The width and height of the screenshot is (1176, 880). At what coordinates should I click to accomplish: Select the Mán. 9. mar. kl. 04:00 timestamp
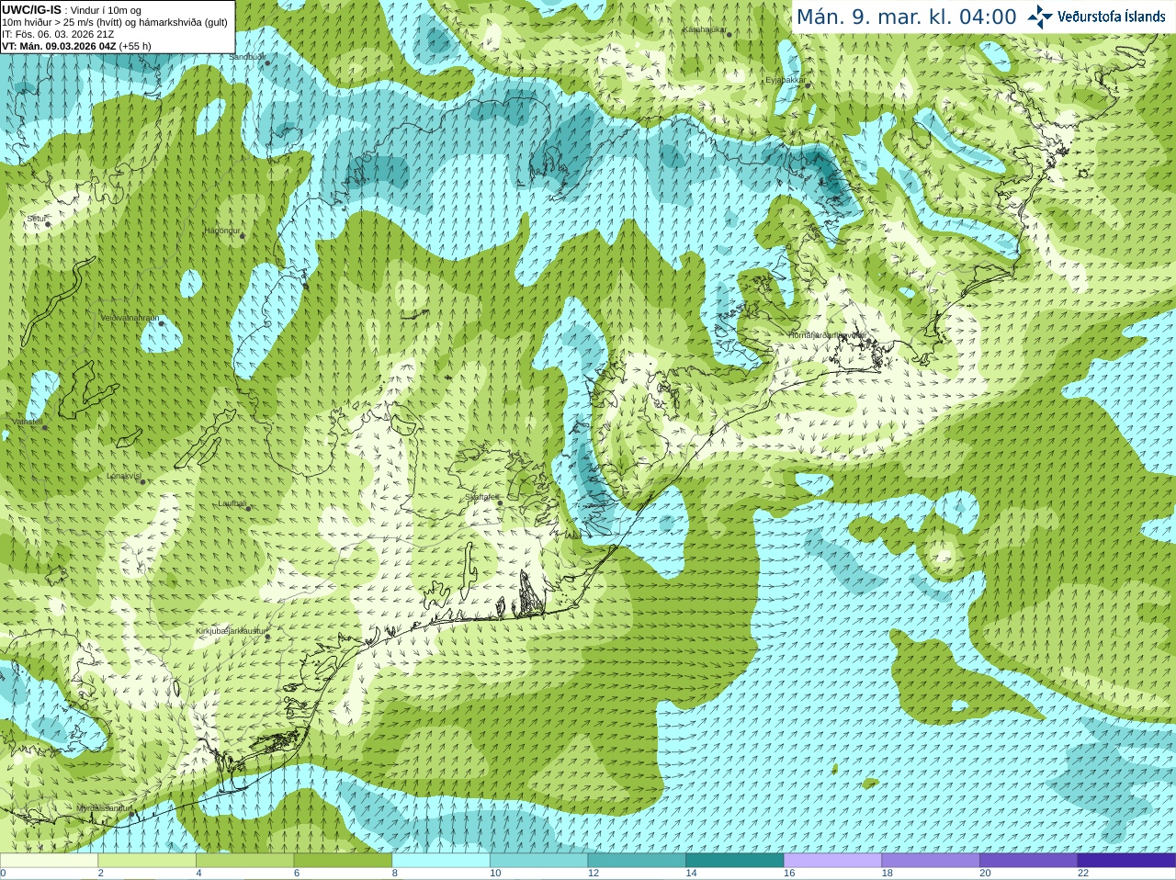[906, 17]
